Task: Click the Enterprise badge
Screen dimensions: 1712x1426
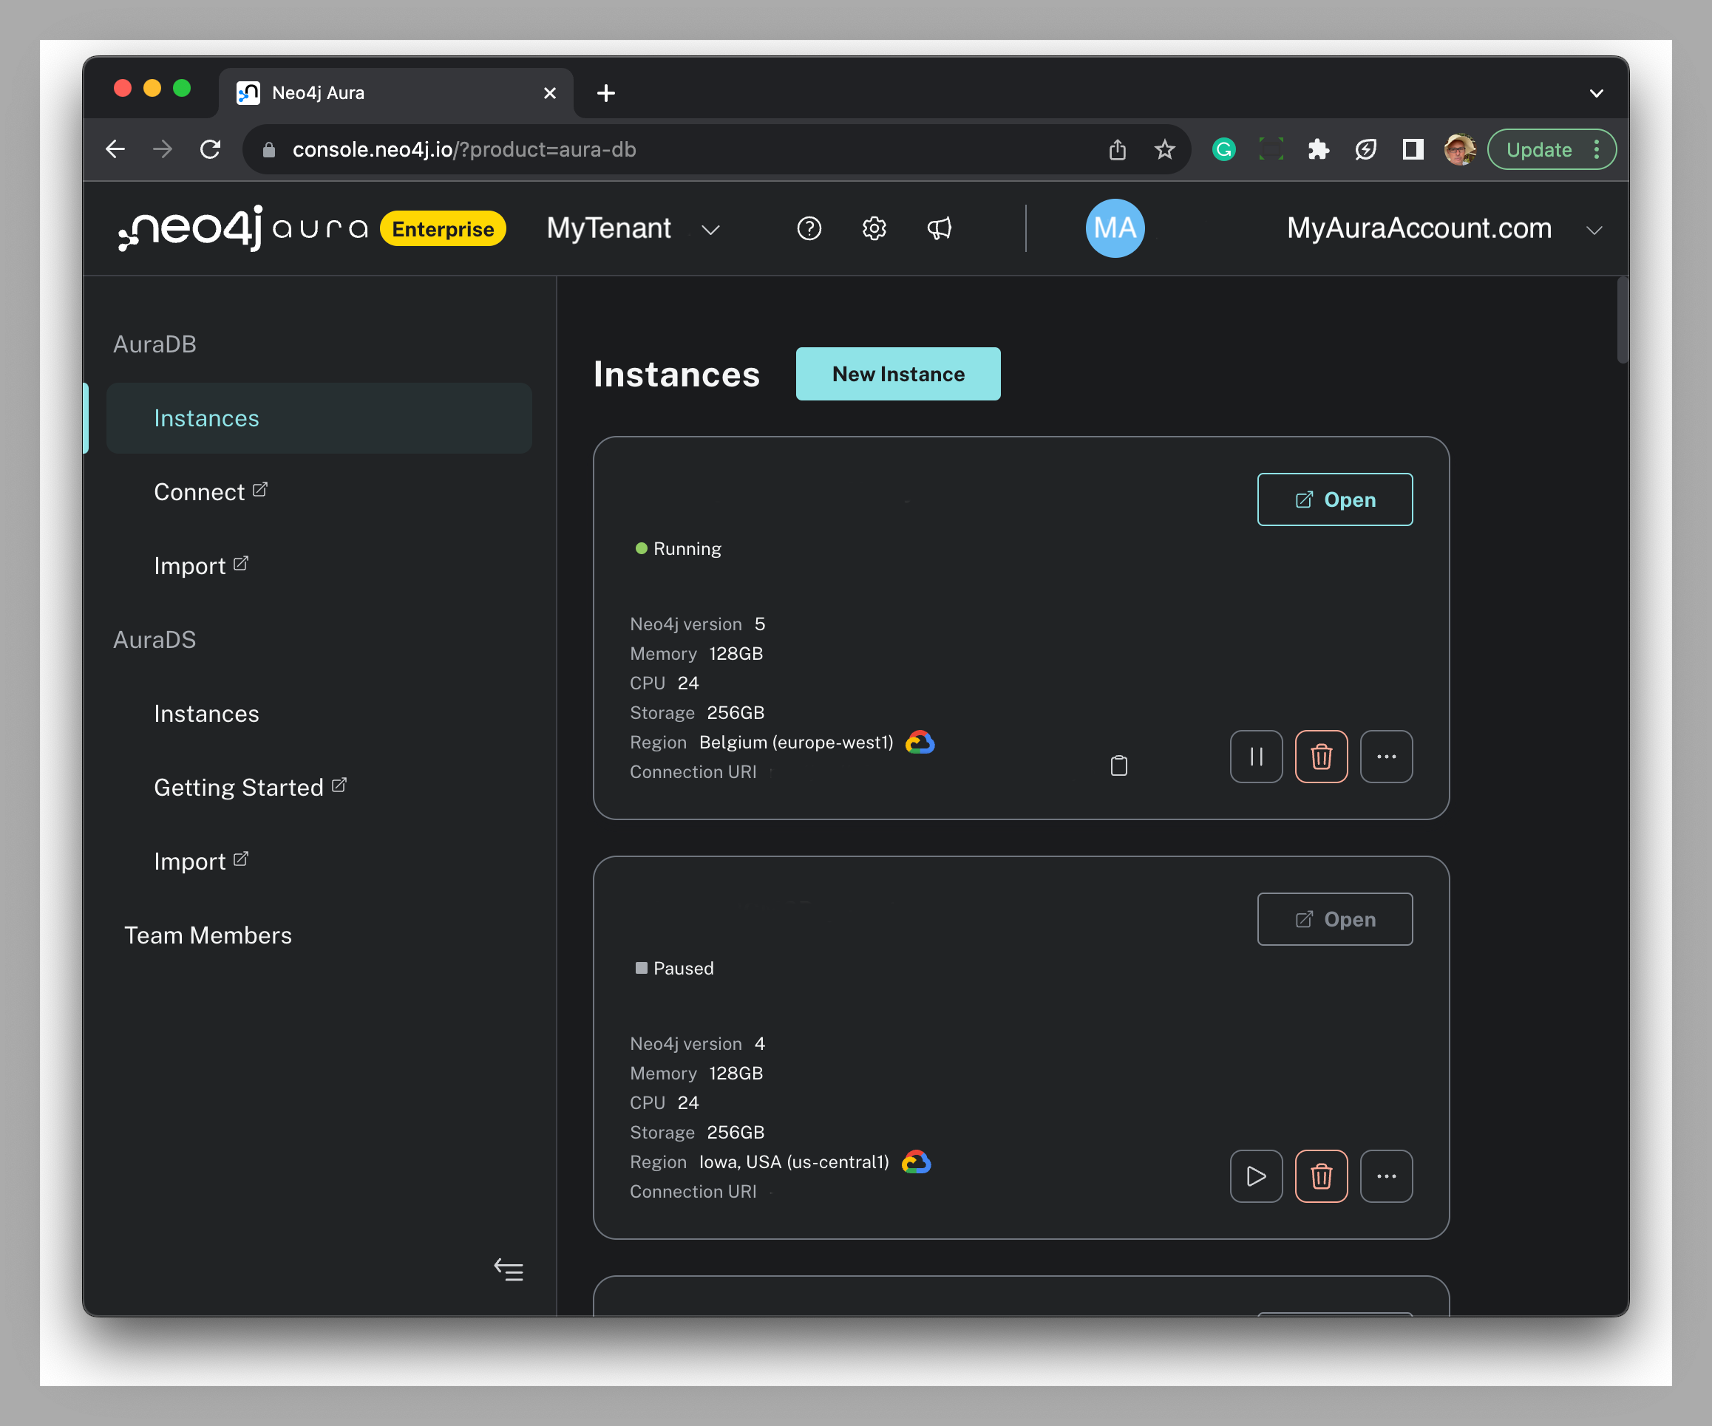Action: [x=443, y=229]
